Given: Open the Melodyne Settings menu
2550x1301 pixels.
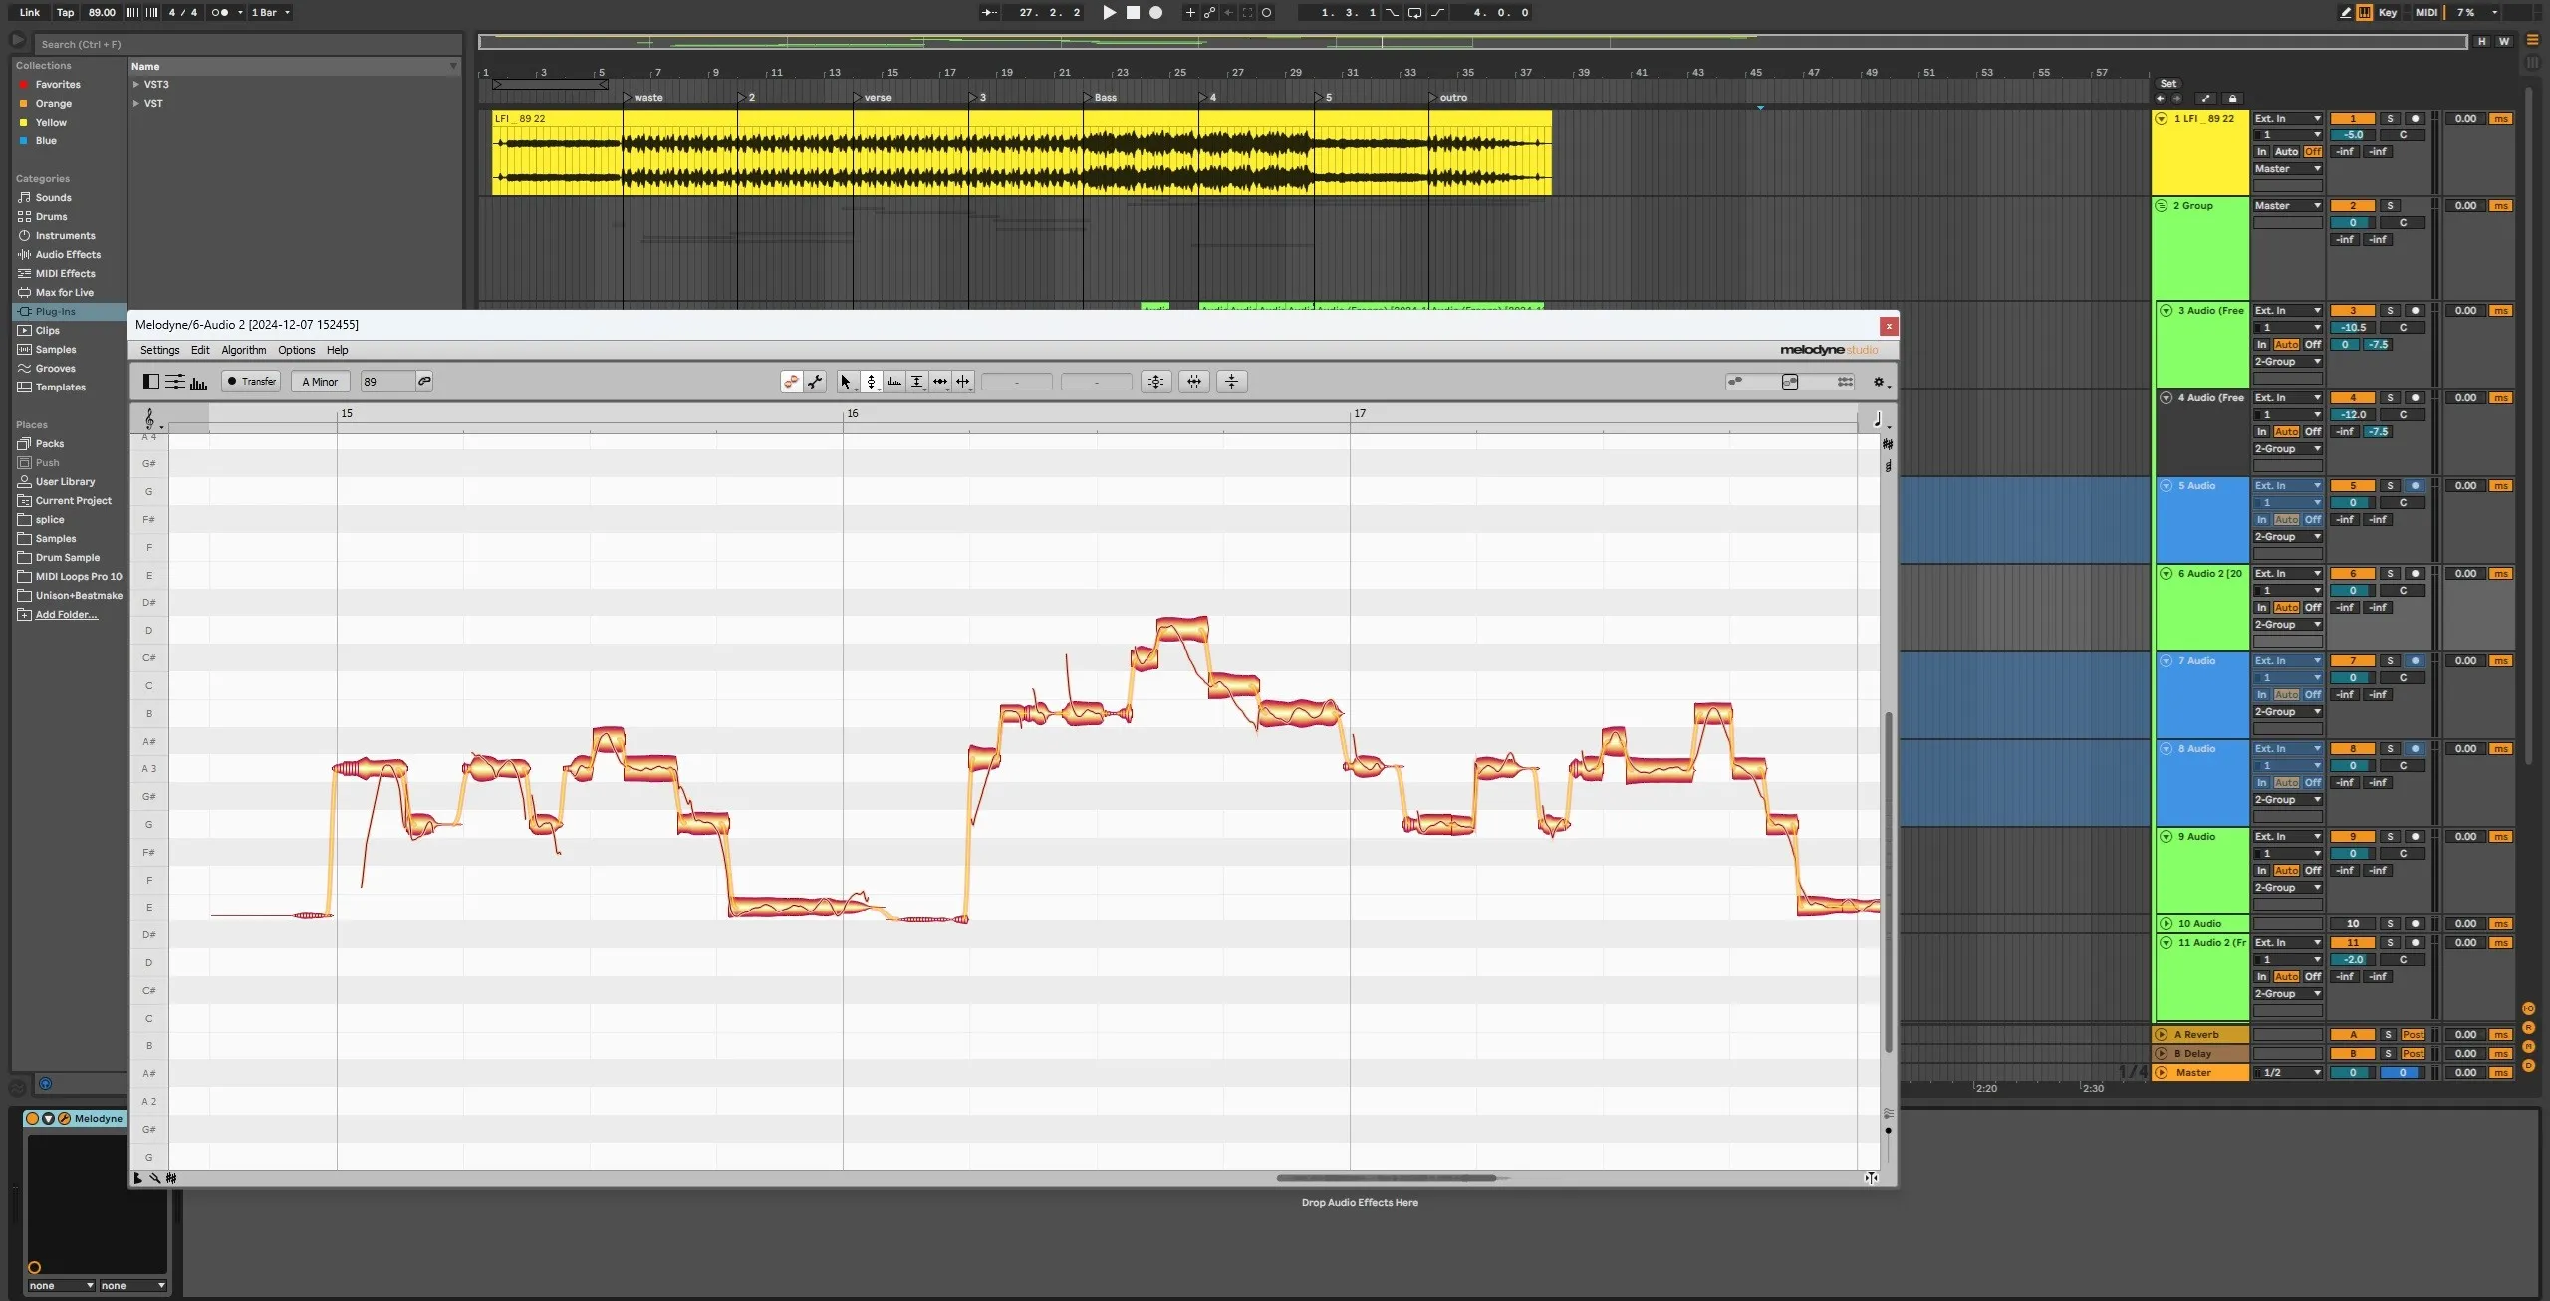Looking at the screenshot, I should coord(160,350).
